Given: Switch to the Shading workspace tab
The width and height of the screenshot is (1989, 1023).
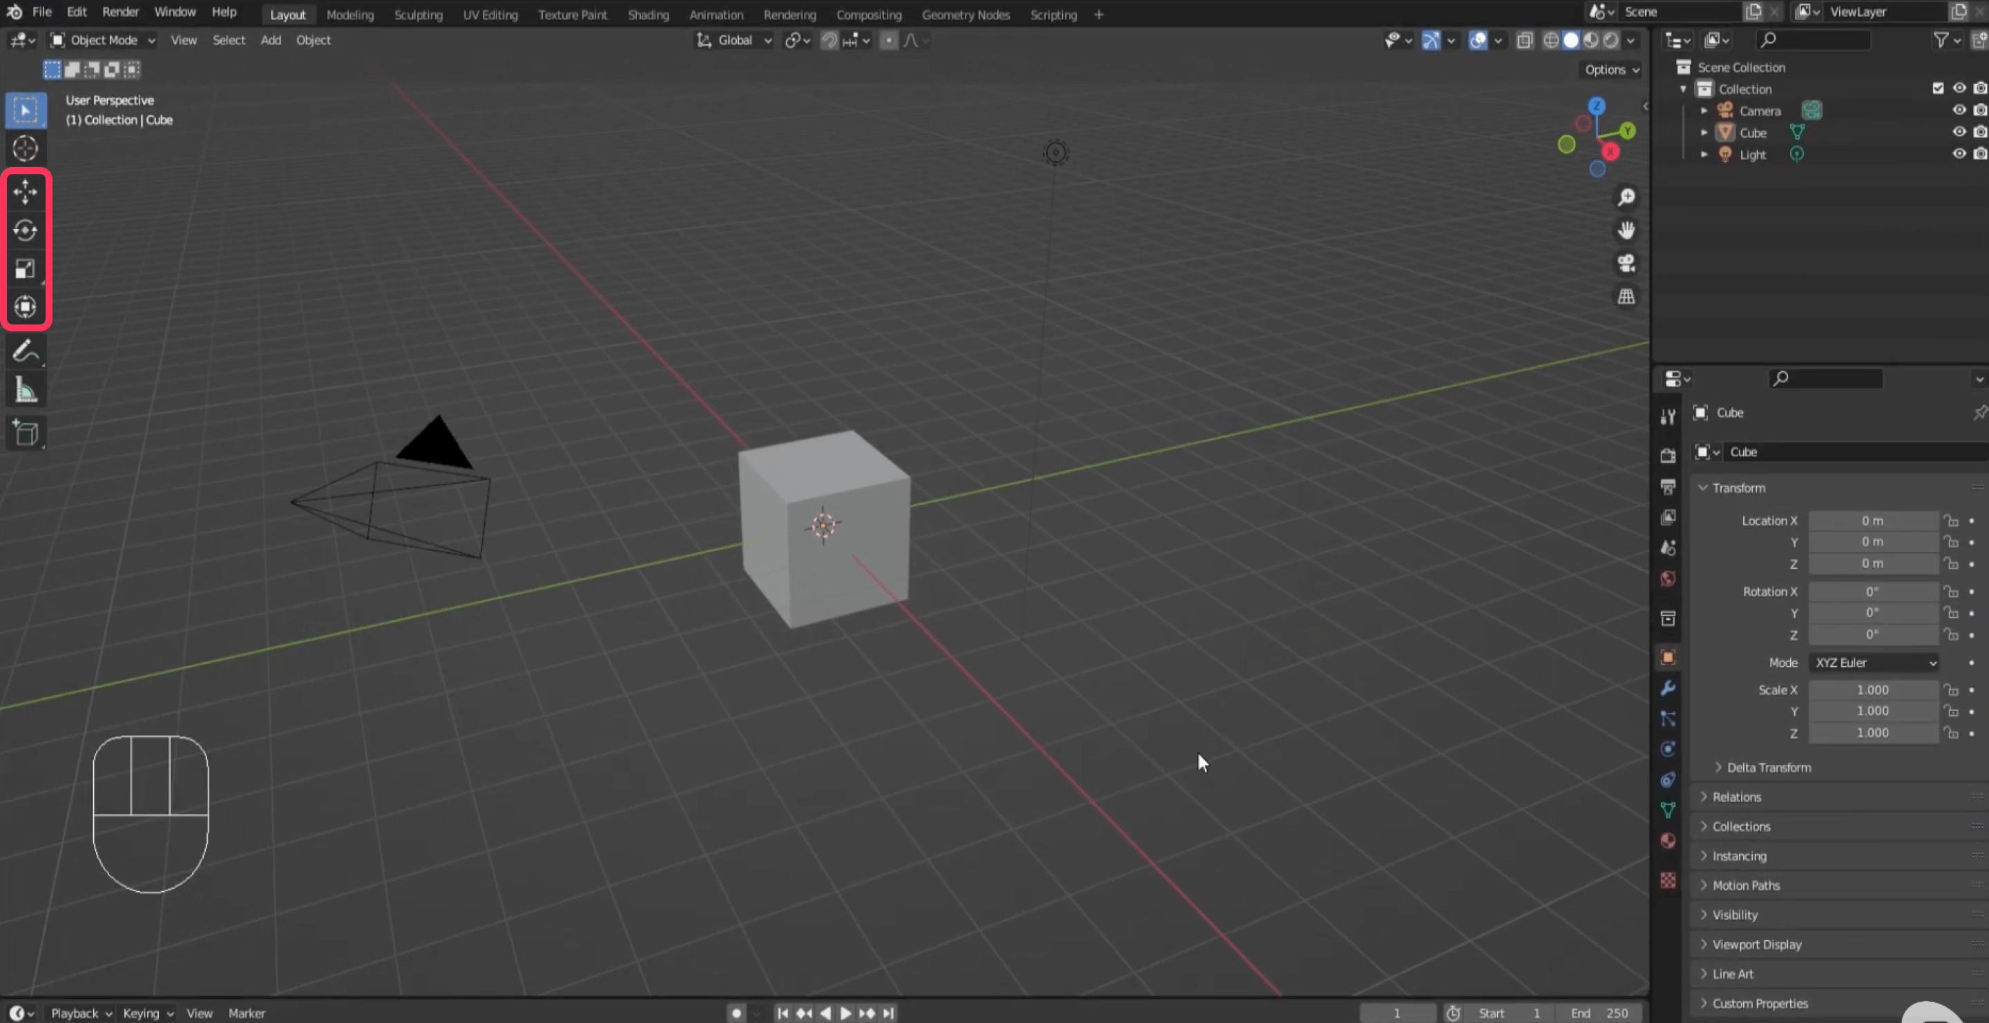Looking at the screenshot, I should [x=648, y=14].
